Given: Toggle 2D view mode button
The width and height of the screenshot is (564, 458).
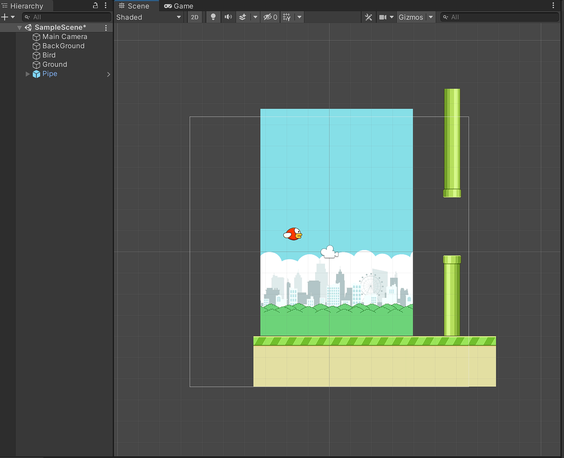Looking at the screenshot, I should click(x=195, y=17).
